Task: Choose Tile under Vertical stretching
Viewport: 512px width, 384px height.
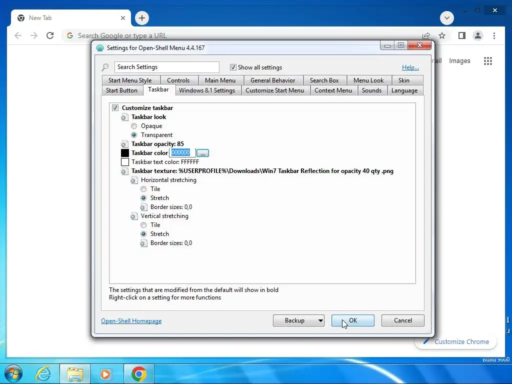Action: [143, 225]
